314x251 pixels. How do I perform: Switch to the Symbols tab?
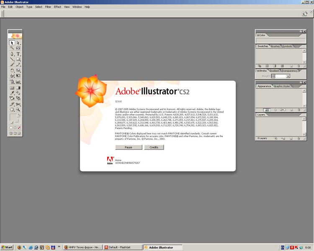click(x=287, y=46)
